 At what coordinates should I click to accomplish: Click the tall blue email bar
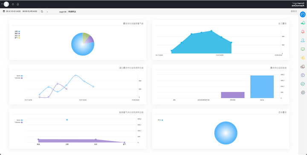pos(262,87)
